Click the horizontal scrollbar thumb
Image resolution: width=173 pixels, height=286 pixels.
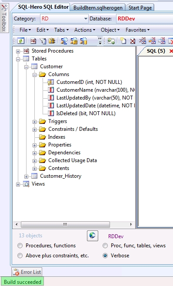[65, 224]
